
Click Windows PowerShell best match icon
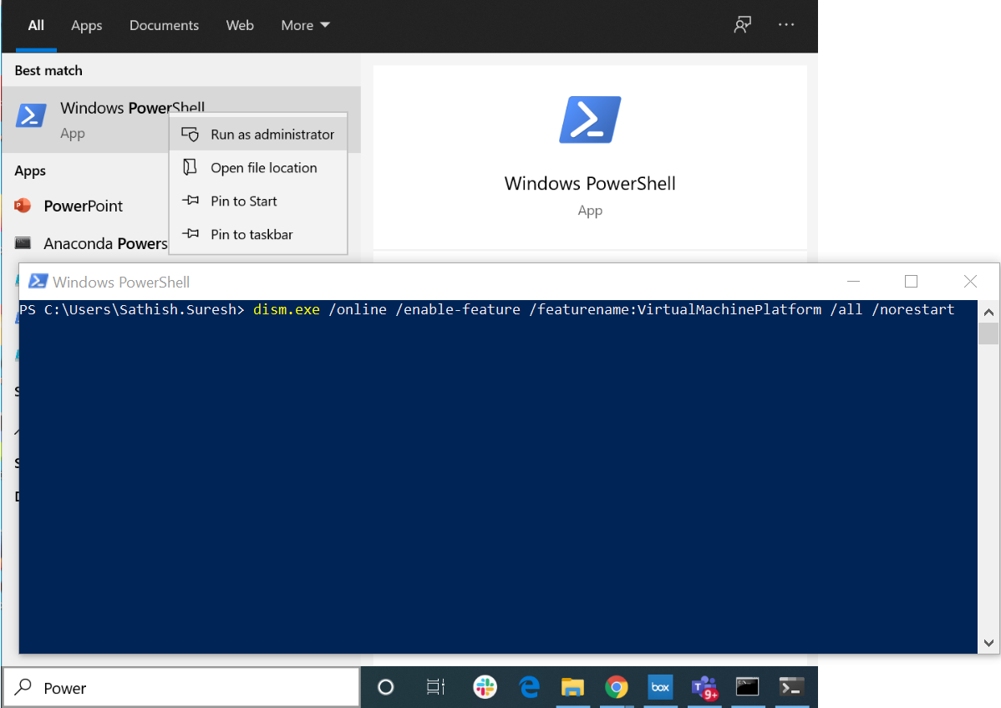point(31,115)
